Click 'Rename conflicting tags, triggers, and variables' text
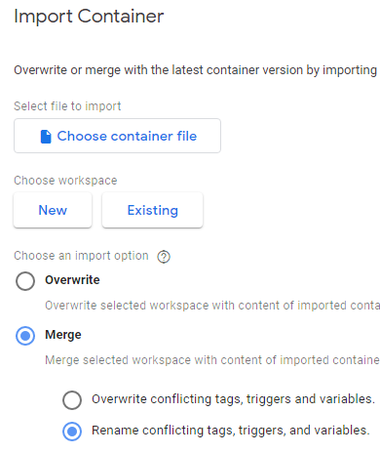The height and width of the screenshot is (453, 380). 231,431
